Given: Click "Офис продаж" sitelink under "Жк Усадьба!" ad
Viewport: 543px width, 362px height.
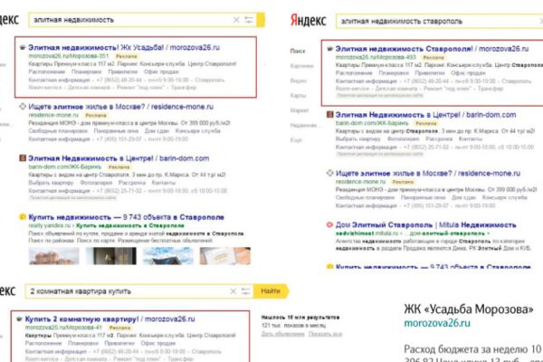Looking at the screenshot, I should tap(161, 71).
